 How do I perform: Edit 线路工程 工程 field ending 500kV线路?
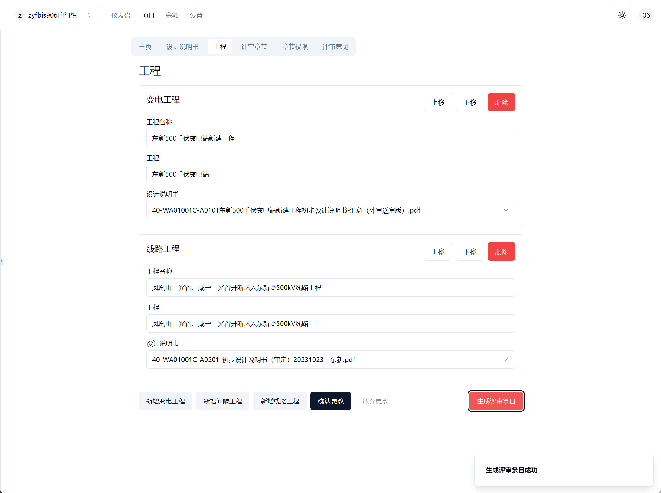tap(331, 323)
